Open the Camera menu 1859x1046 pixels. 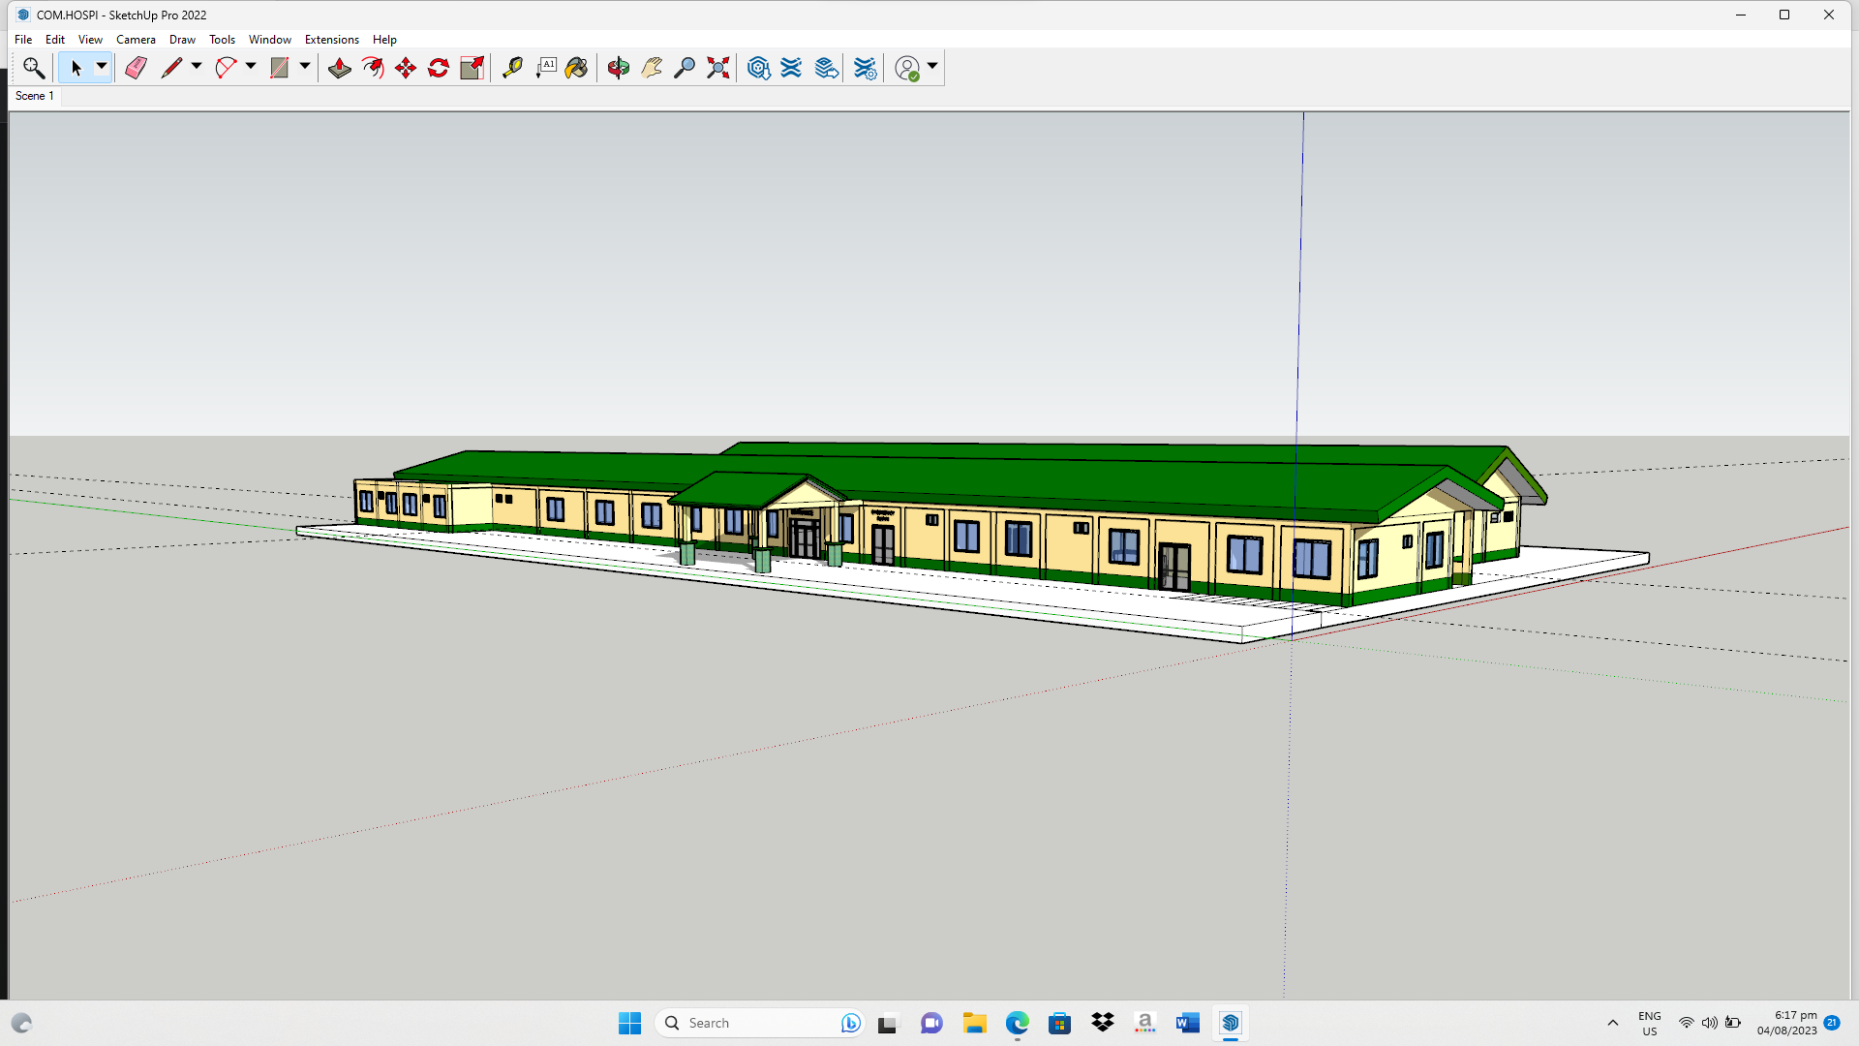tap(136, 40)
